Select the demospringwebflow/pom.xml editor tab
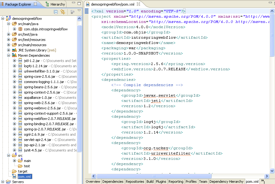The image size is (275, 184). (113, 4)
